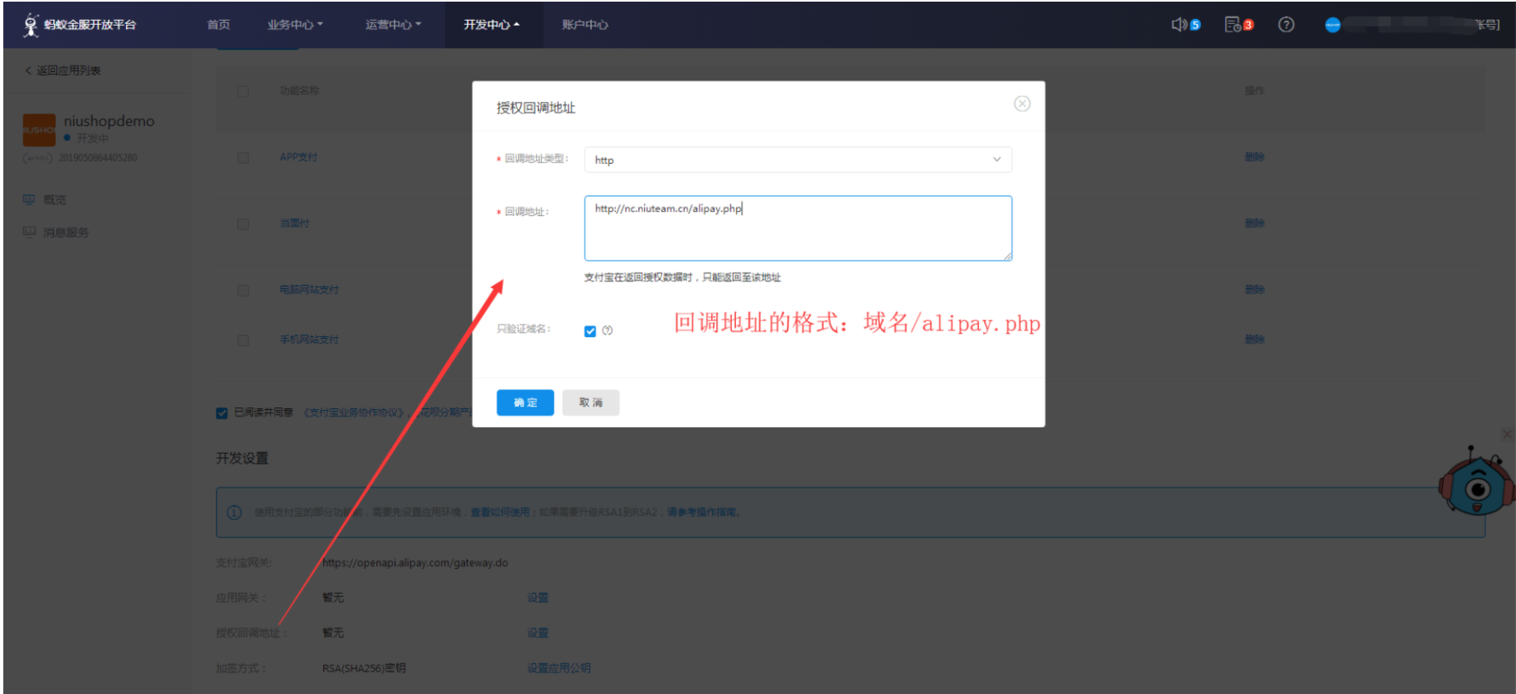
Task: Click the 消息服务 sidebar icon
Action: pos(29,232)
